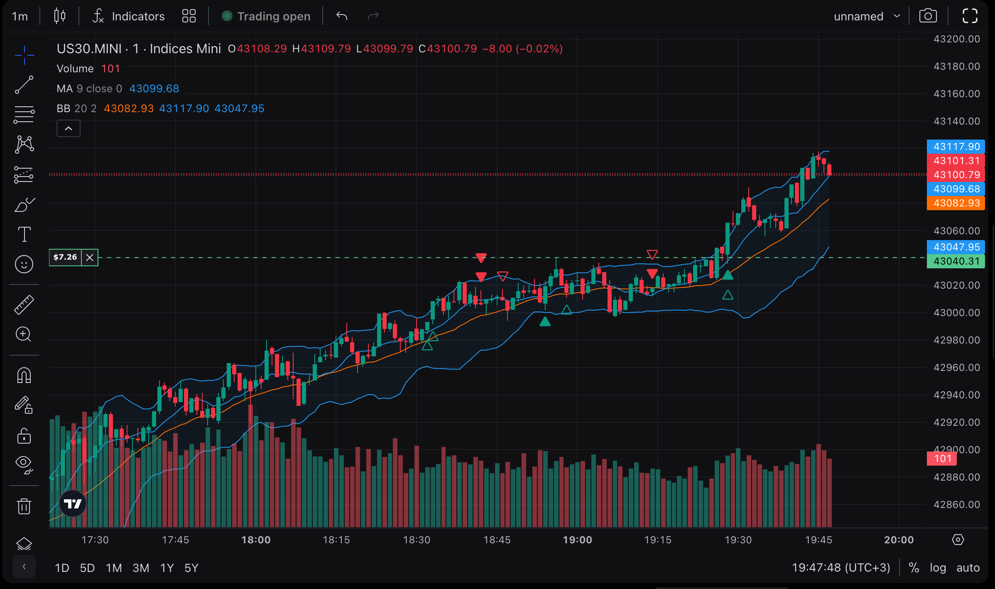Screen dimensions: 995x589
Task: Click the red 101 volume label
Action: (941, 459)
